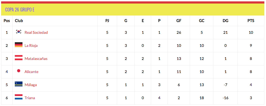This screenshot has height=106, width=266.
Task: Click the PJ column header
Action: tap(107, 21)
